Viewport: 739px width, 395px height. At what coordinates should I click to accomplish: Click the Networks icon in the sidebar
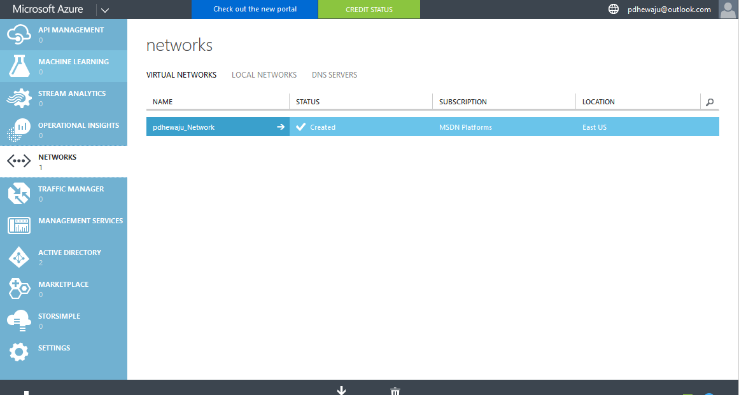[x=19, y=162]
